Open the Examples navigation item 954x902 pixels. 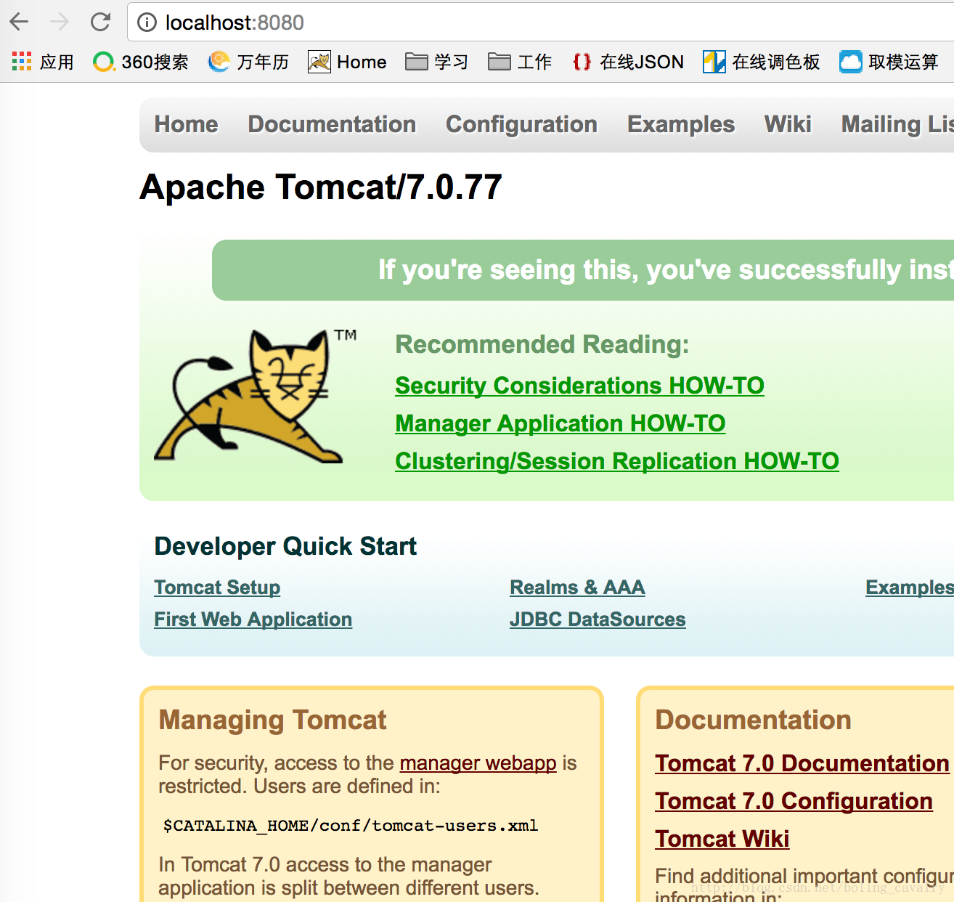[681, 124]
